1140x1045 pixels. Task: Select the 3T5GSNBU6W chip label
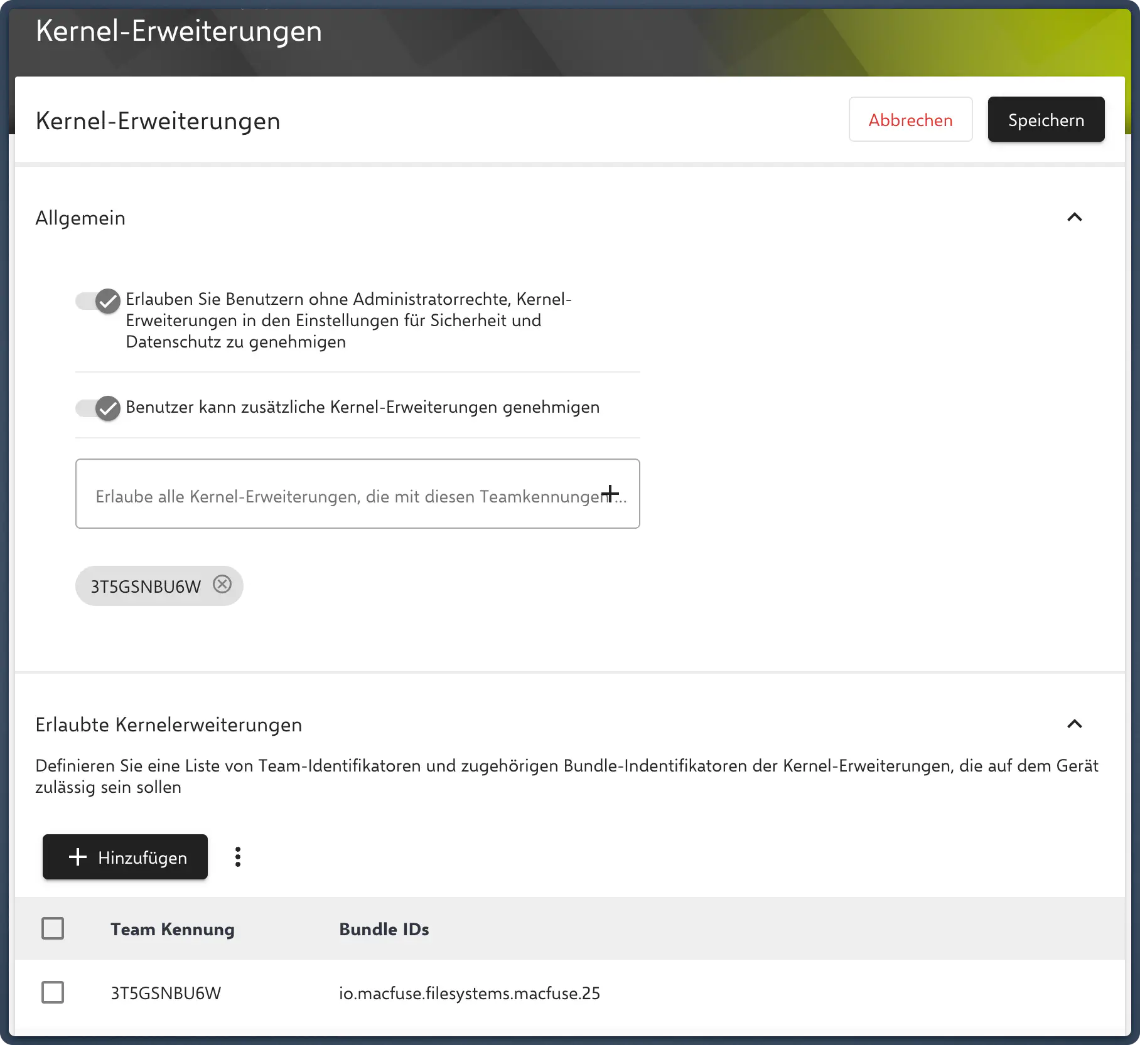point(146,586)
